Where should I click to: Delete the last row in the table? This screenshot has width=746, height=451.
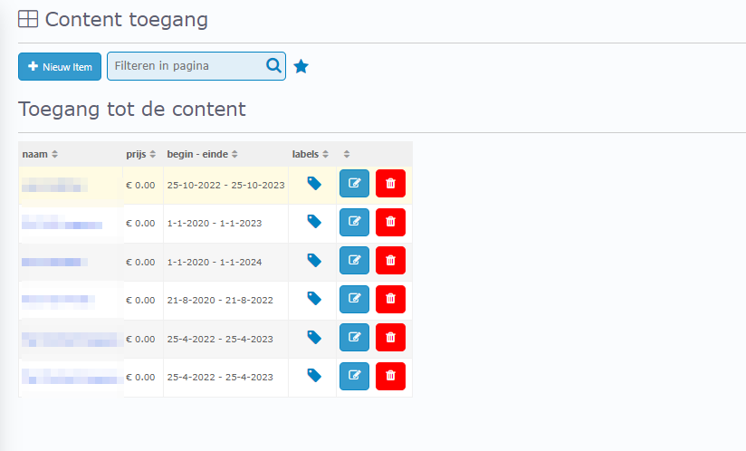coord(390,376)
